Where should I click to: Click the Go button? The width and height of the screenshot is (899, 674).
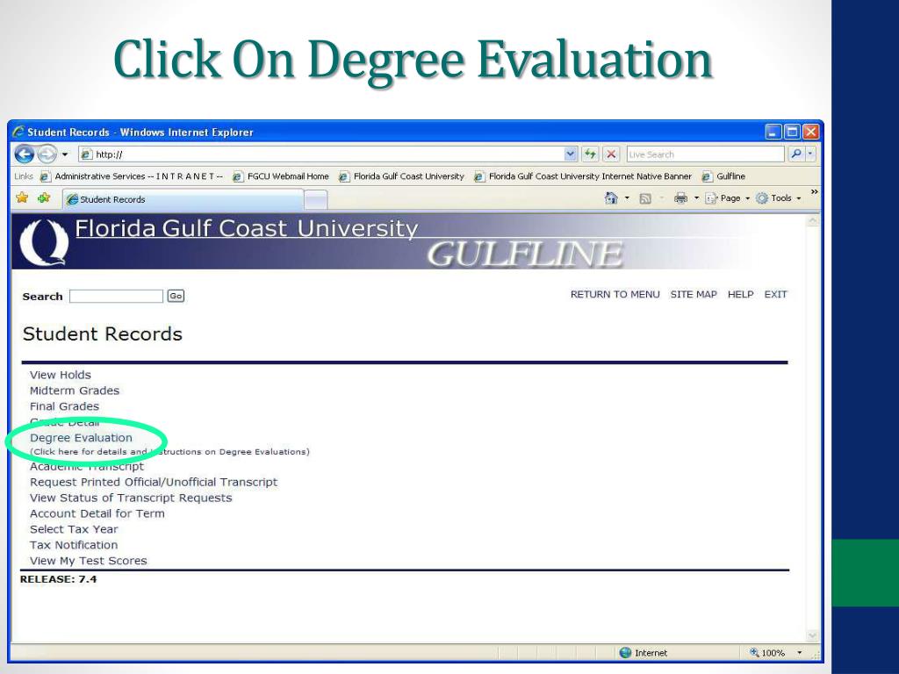click(176, 297)
